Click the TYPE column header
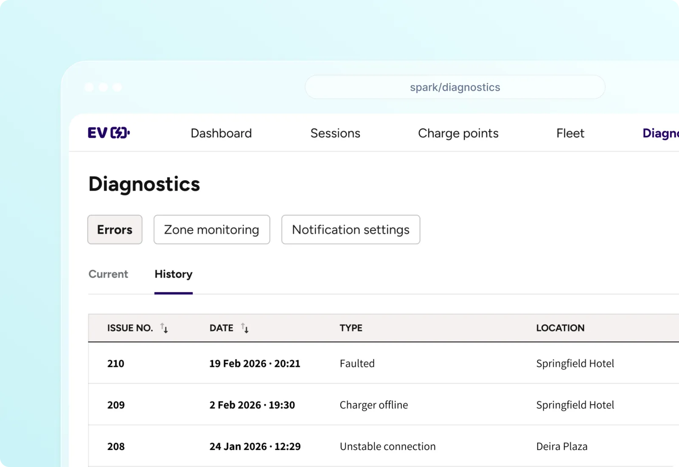 [x=351, y=328]
